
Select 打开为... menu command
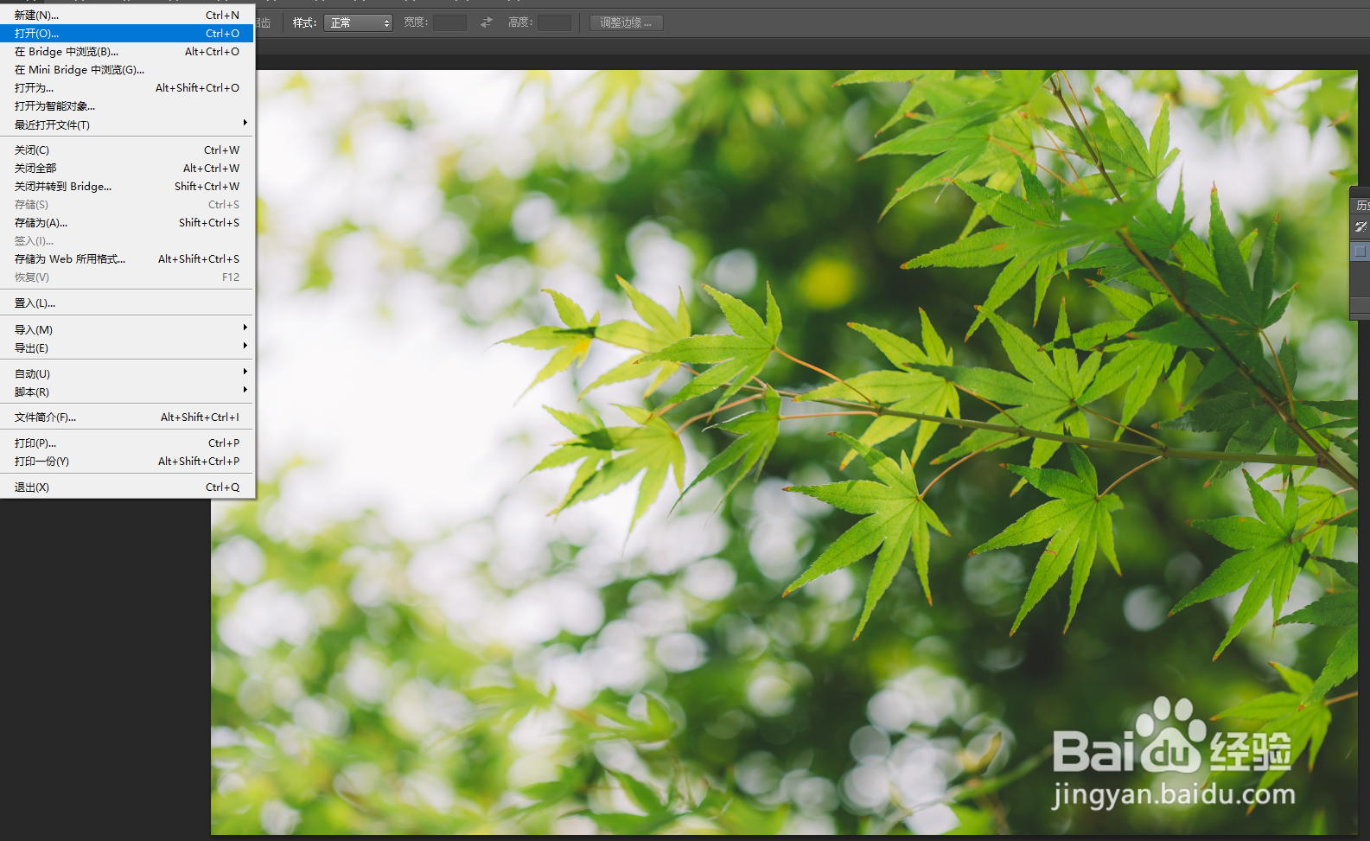point(127,87)
